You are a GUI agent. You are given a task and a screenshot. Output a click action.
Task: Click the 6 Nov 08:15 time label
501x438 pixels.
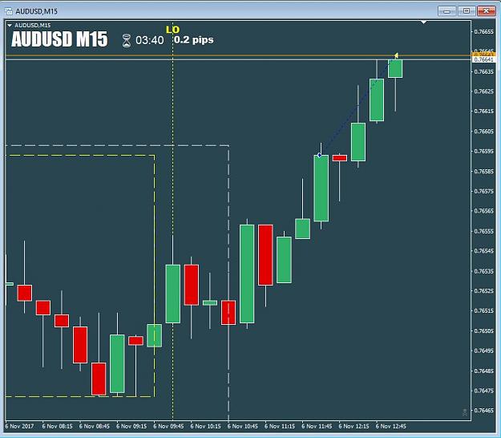(57, 426)
